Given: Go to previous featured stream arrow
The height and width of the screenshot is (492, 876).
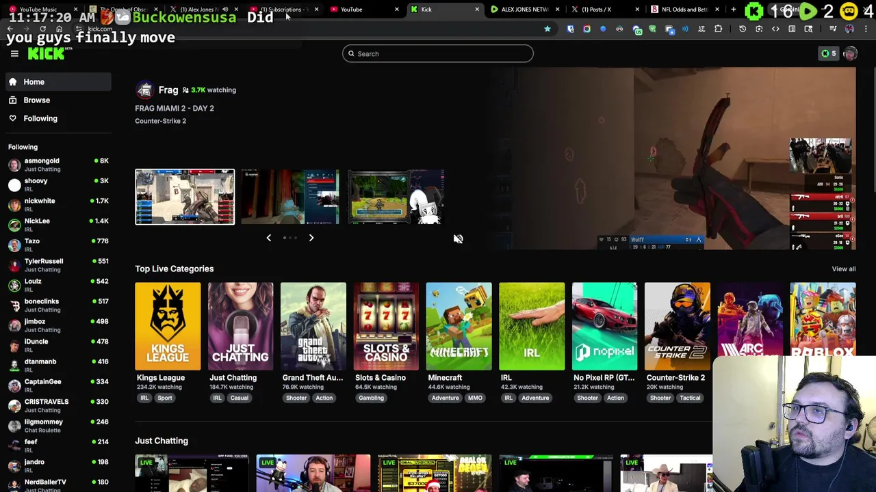Looking at the screenshot, I should (x=268, y=238).
